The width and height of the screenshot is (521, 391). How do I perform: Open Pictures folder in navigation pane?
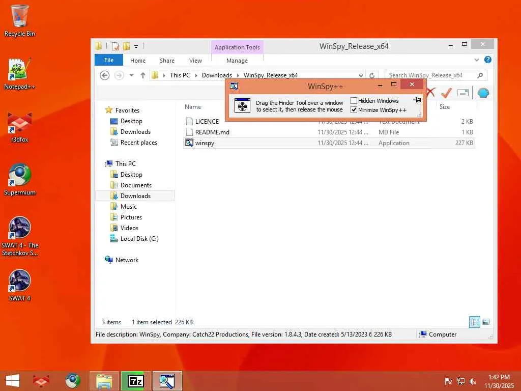tap(131, 217)
